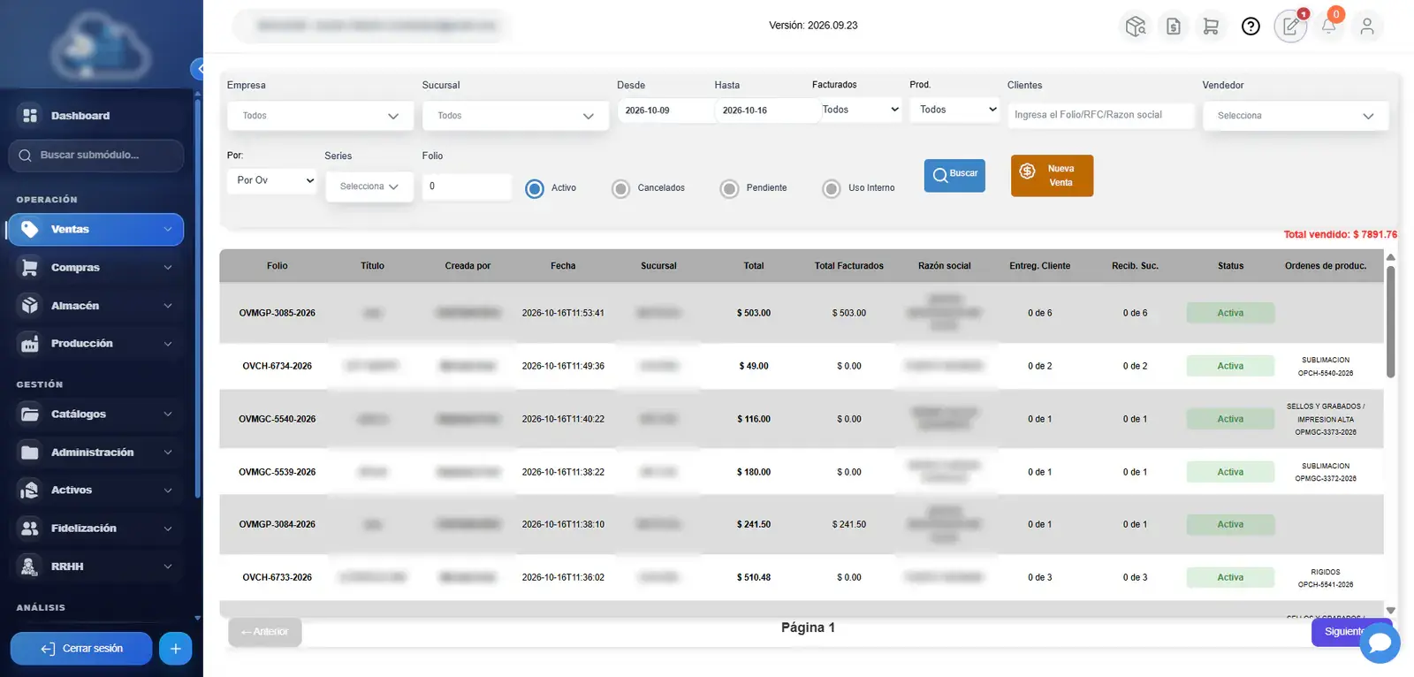
Task: Select the Uso Interno radio button
Action: (x=832, y=188)
